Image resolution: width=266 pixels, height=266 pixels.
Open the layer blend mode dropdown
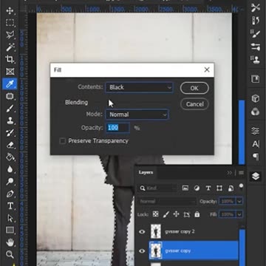pyautogui.click(x=167, y=201)
